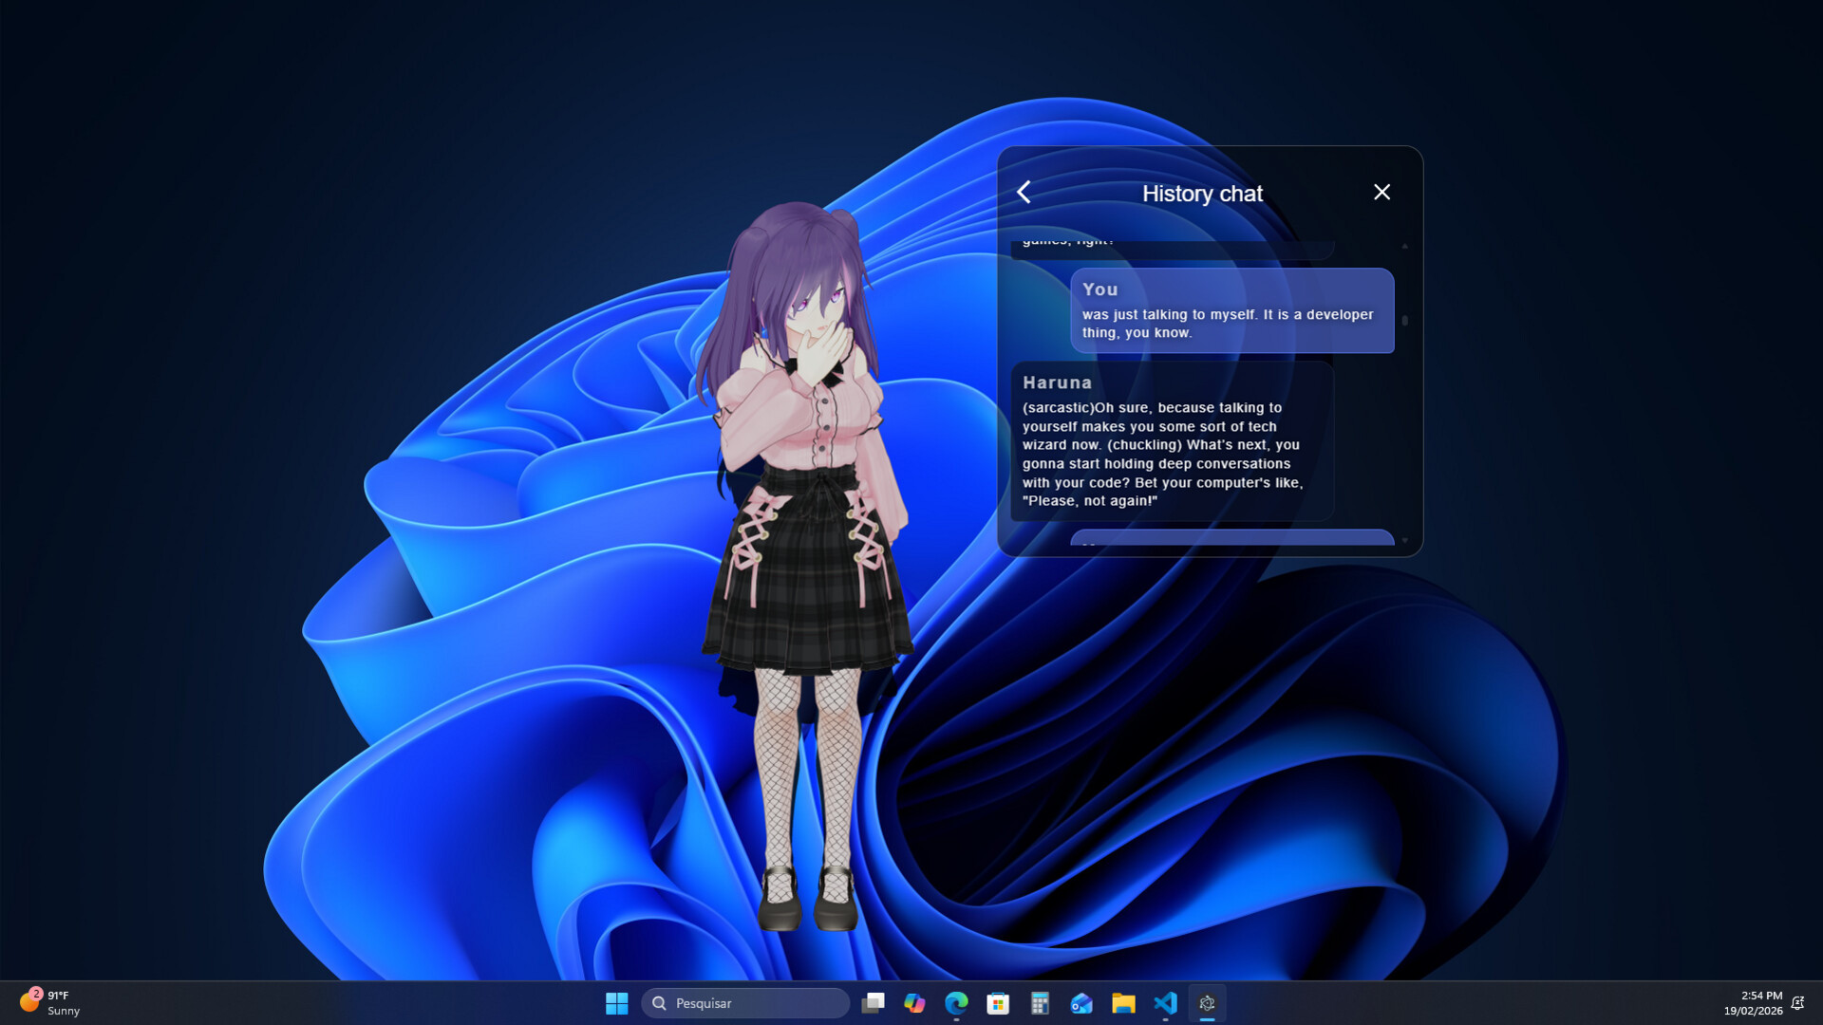Close the History chat panel
This screenshot has width=1823, height=1025.
(1381, 193)
